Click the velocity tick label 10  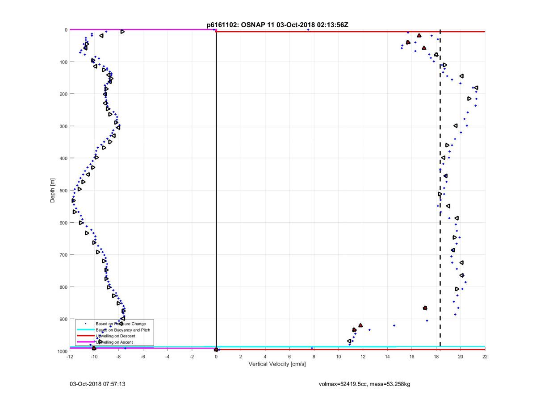click(x=339, y=357)
